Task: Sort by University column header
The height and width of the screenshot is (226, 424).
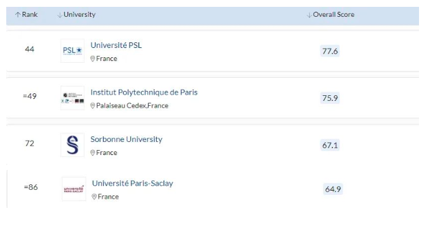Action: click(77, 14)
